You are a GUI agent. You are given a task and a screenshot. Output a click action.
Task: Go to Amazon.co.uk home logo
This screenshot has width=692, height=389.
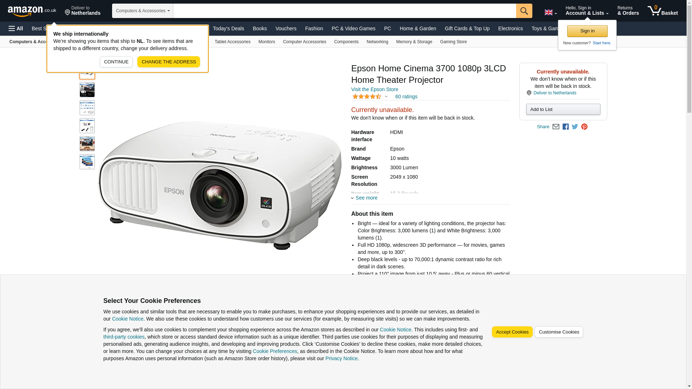[x=32, y=11]
